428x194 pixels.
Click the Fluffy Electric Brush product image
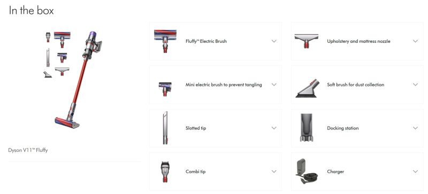point(165,41)
